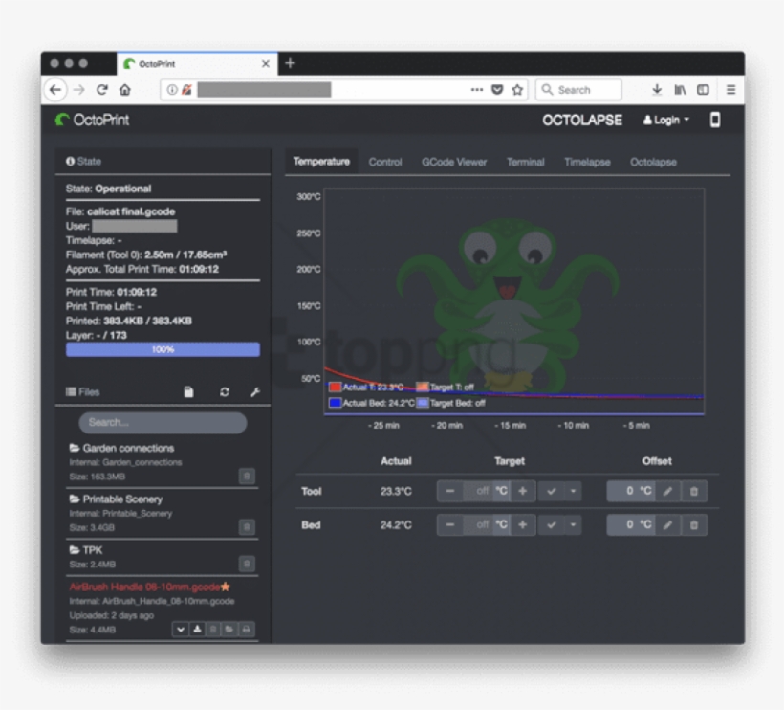Open a new browser tab
Image resolution: width=784 pixels, height=710 pixels.
tap(290, 63)
